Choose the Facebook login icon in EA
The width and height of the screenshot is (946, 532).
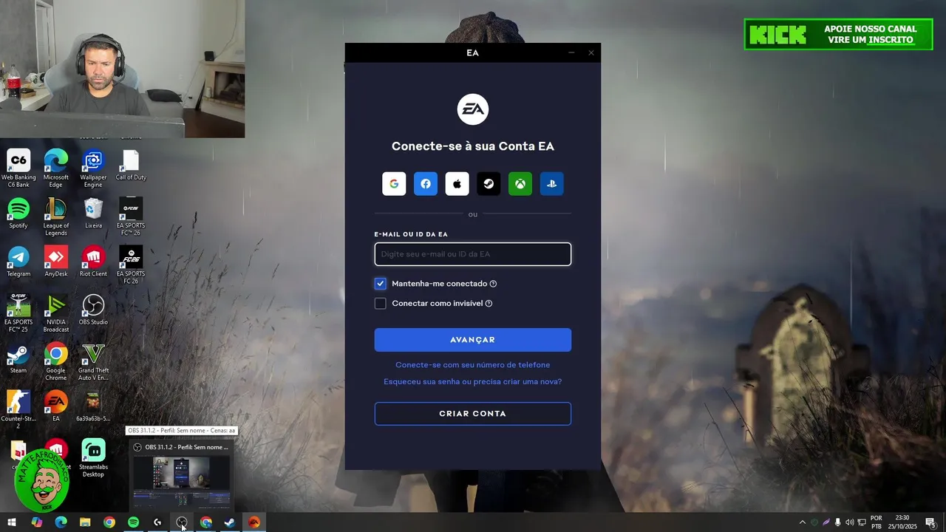coord(426,184)
